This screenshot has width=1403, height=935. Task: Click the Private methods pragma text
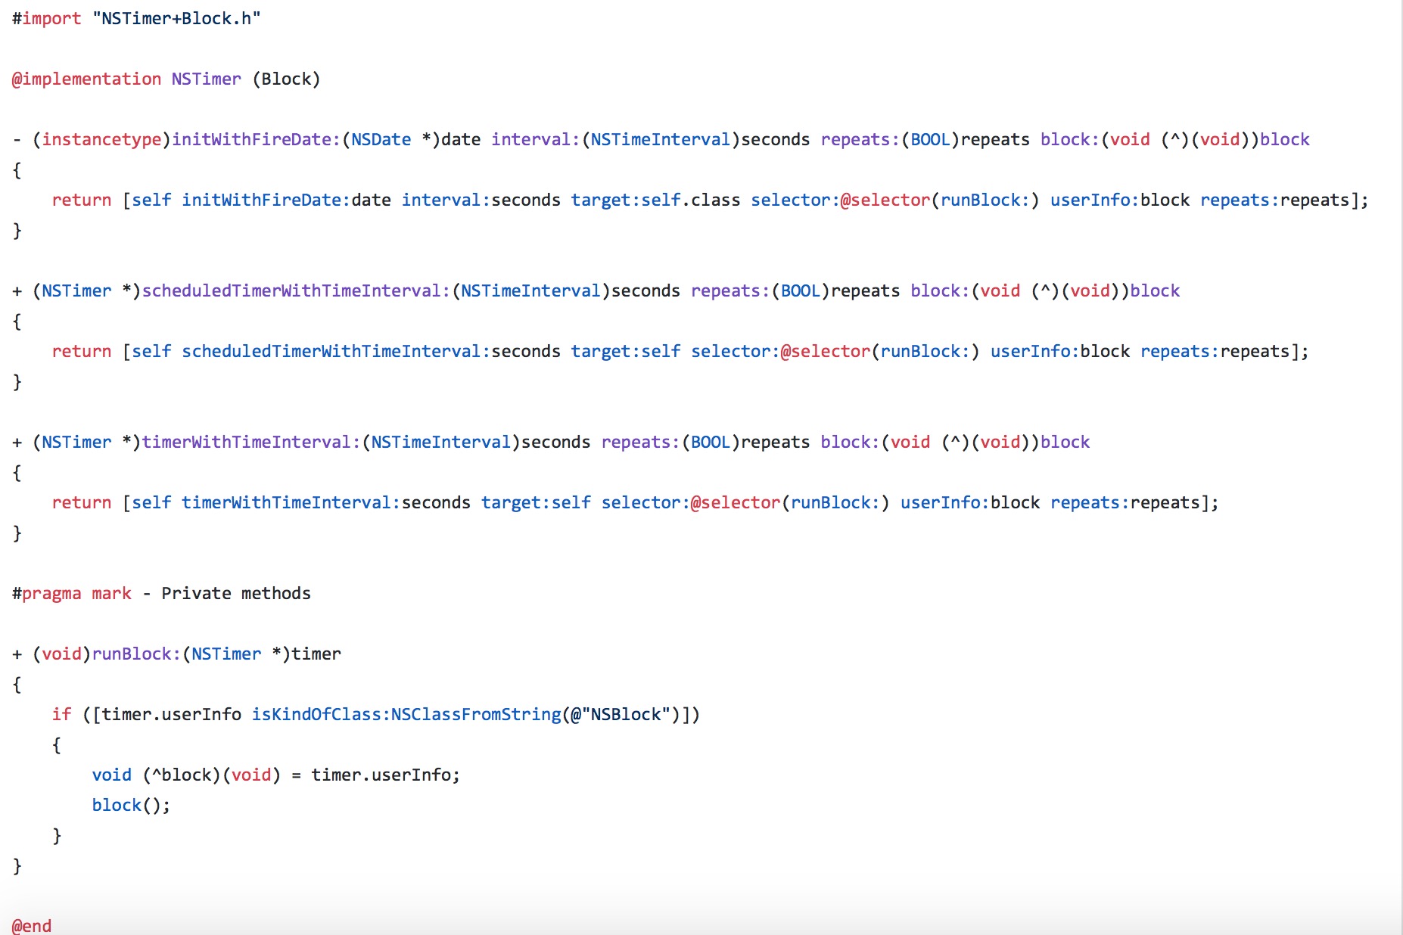coord(236,594)
